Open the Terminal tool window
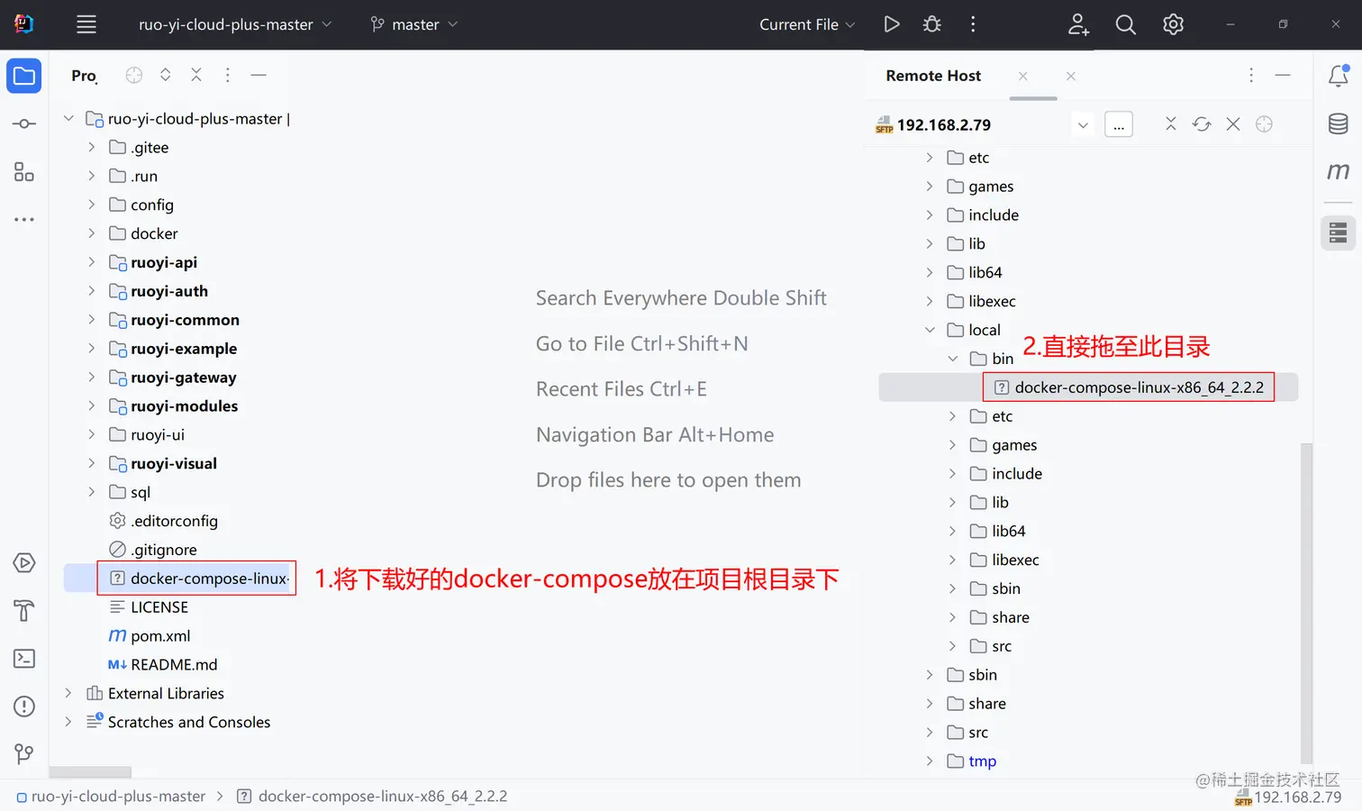Image resolution: width=1362 pixels, height=811 pixels. click(24, 659)
